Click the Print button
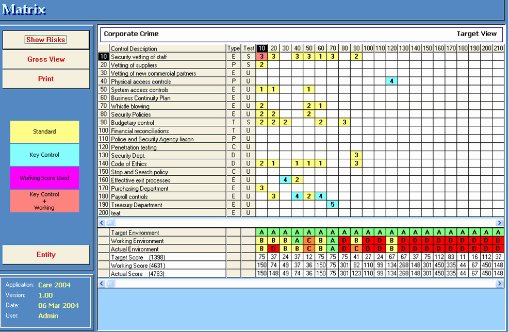Viewport: 509px width, 332px height. tap(46, 78)
